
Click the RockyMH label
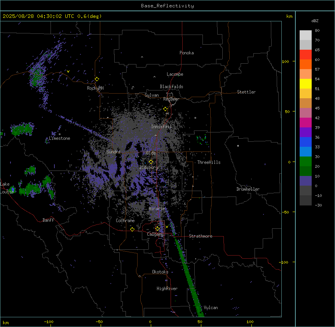click(x=95, y=88)
